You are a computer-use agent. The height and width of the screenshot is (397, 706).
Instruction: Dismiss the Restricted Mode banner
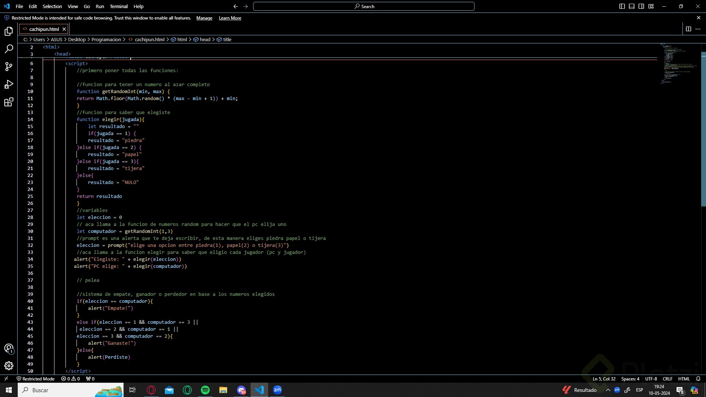699,18
